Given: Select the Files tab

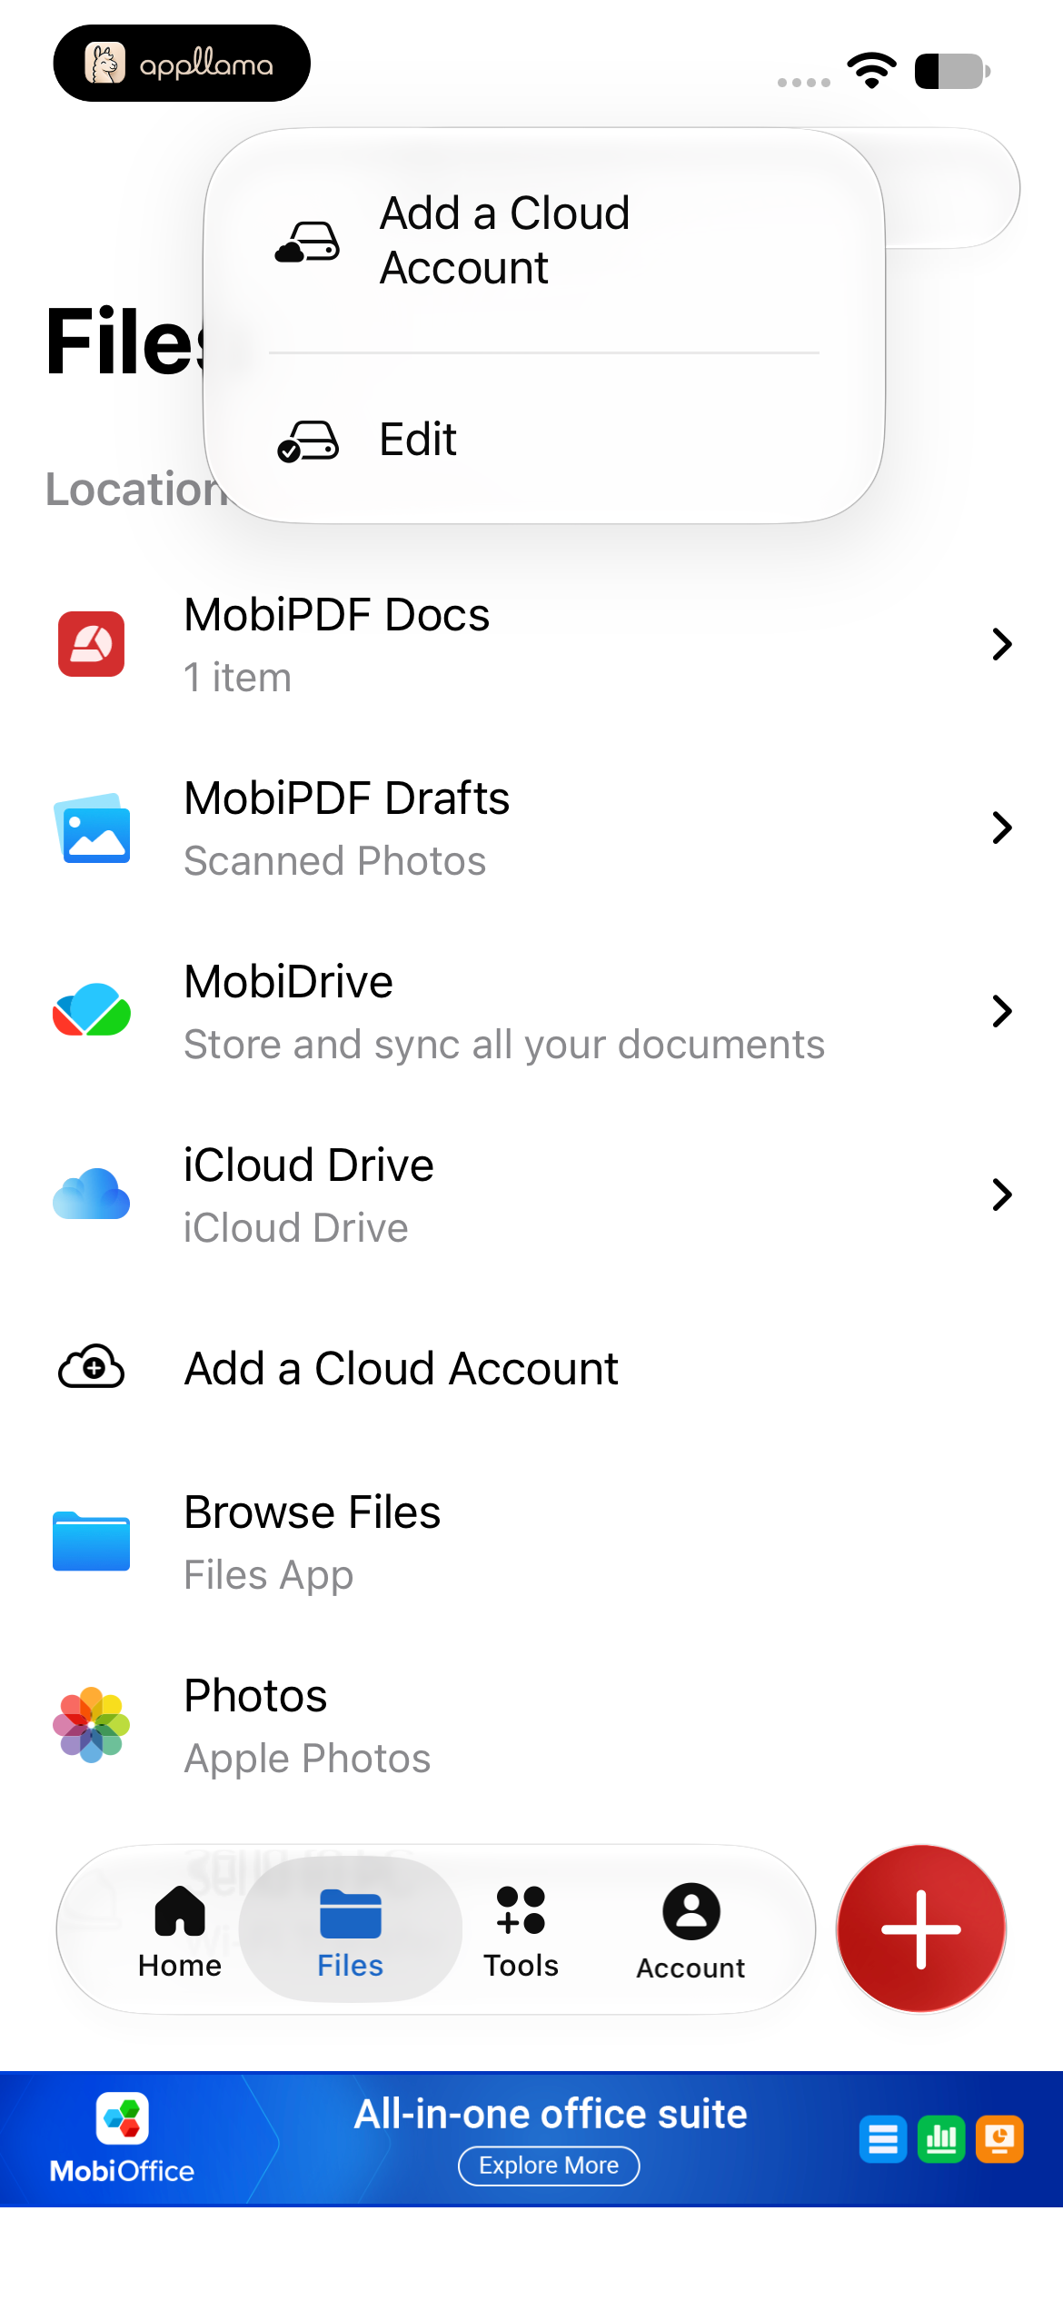Looking at the screenshot, I should click(x=351, y=1929).
